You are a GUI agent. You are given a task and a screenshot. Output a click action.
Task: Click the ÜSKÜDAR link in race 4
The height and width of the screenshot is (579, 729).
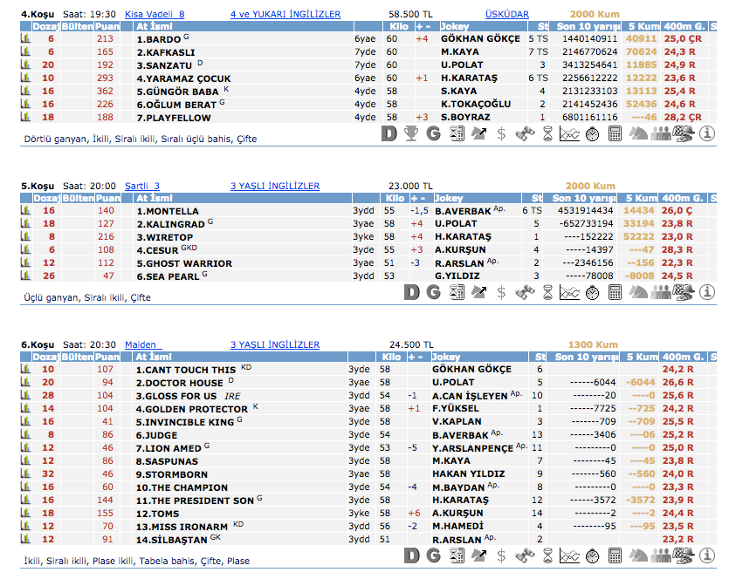click(x=508, y=15)
